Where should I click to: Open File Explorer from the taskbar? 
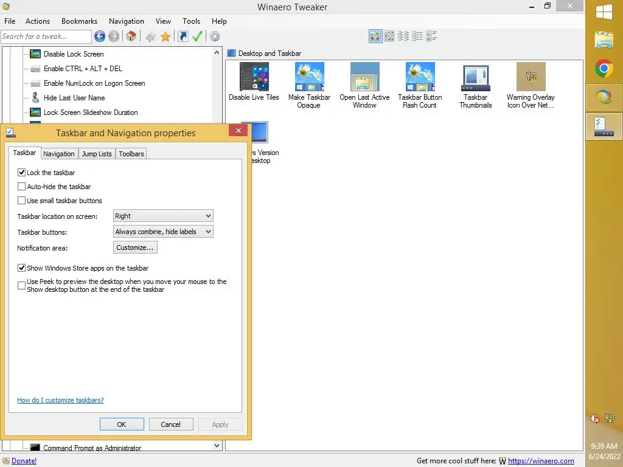(x=604, y=40)
